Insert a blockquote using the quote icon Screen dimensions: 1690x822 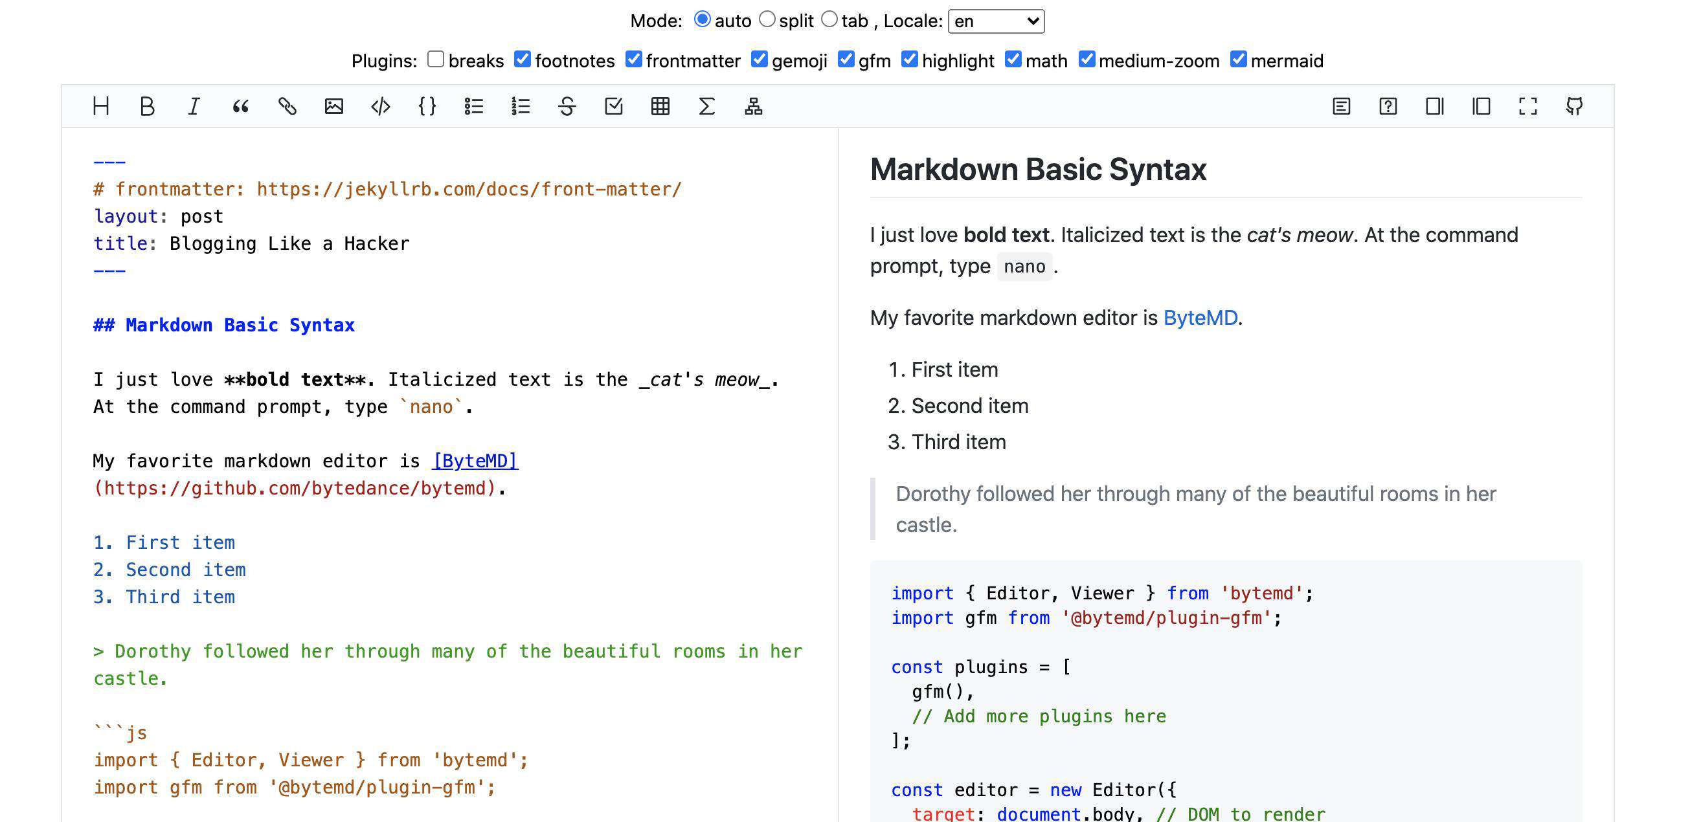pos(241,106)
